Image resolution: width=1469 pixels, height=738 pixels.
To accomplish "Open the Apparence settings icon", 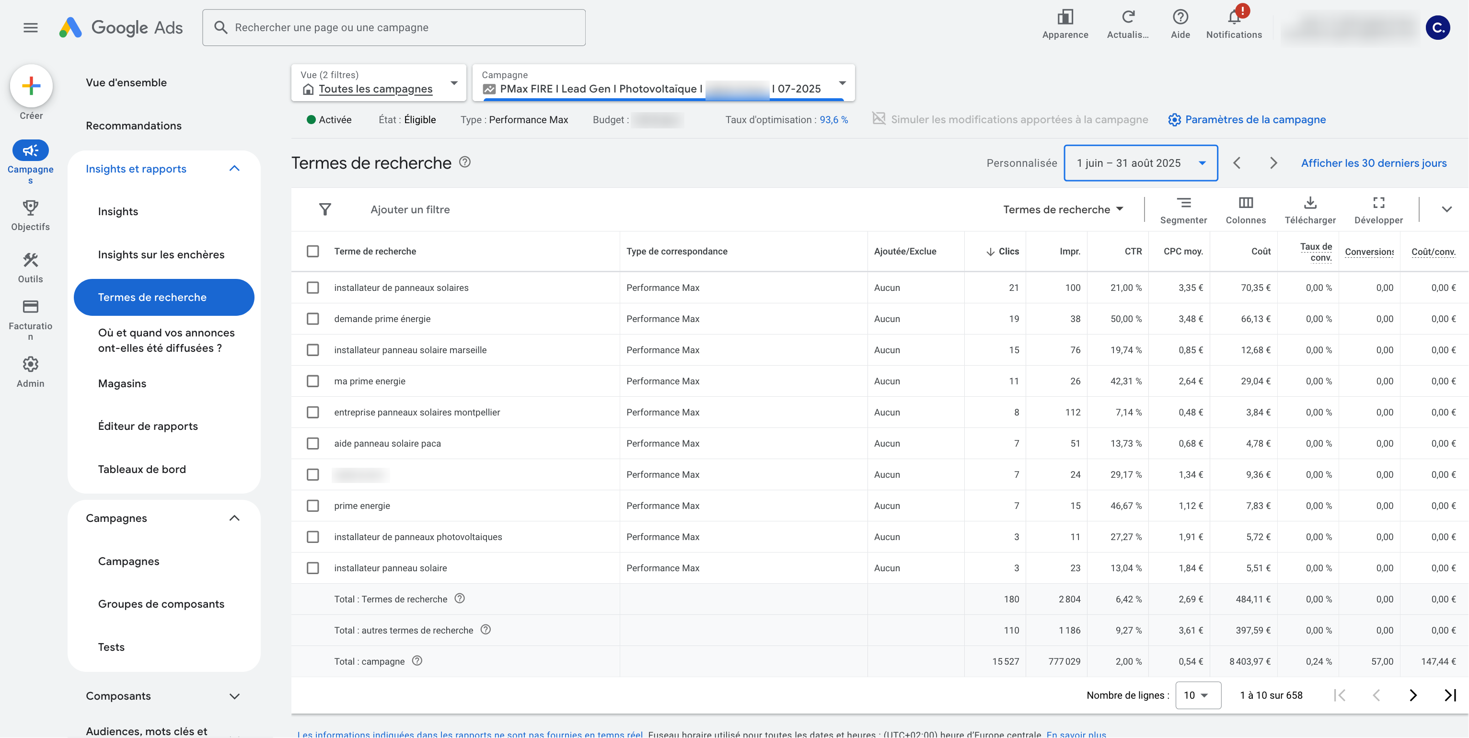I will (x=1064, y=18).
